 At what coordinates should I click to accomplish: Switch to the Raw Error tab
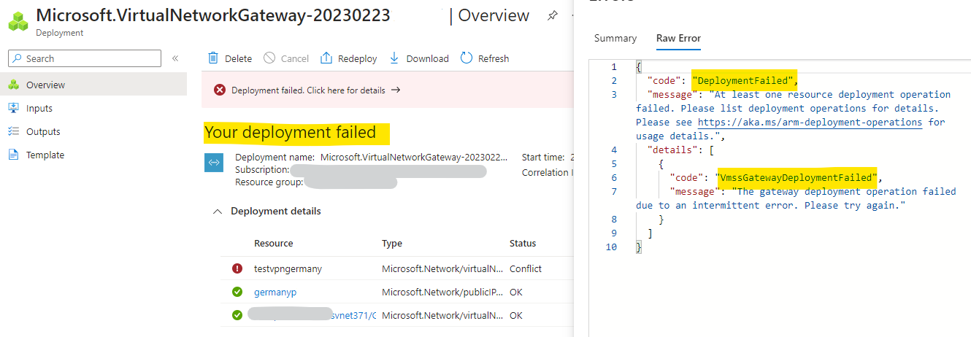tap(678, 38)
